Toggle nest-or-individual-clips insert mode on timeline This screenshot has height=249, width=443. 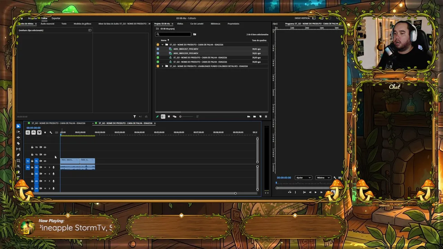28,132
